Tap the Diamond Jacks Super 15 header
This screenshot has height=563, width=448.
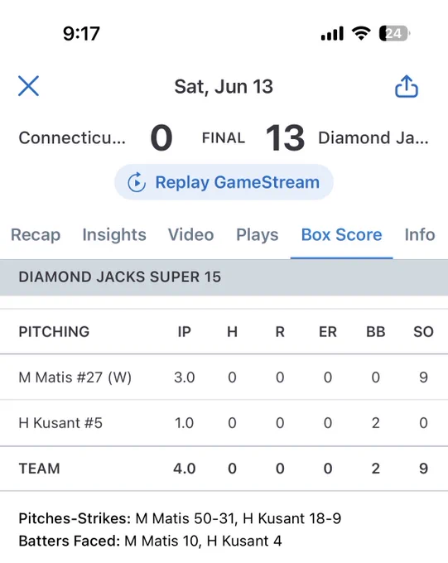[x=224, y=277]
